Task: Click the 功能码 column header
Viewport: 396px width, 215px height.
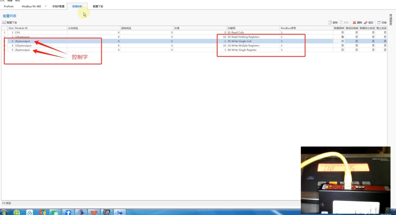Action: point(253,28)
